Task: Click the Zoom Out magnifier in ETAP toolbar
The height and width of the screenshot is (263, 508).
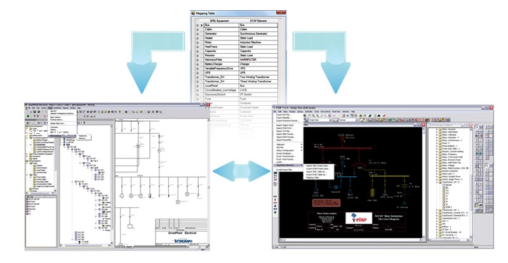Action: click(x=317, y=116)
